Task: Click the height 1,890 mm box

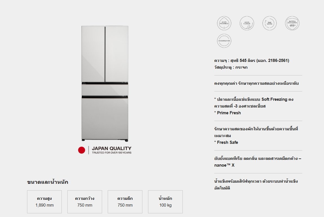Action: pos(45,202)
